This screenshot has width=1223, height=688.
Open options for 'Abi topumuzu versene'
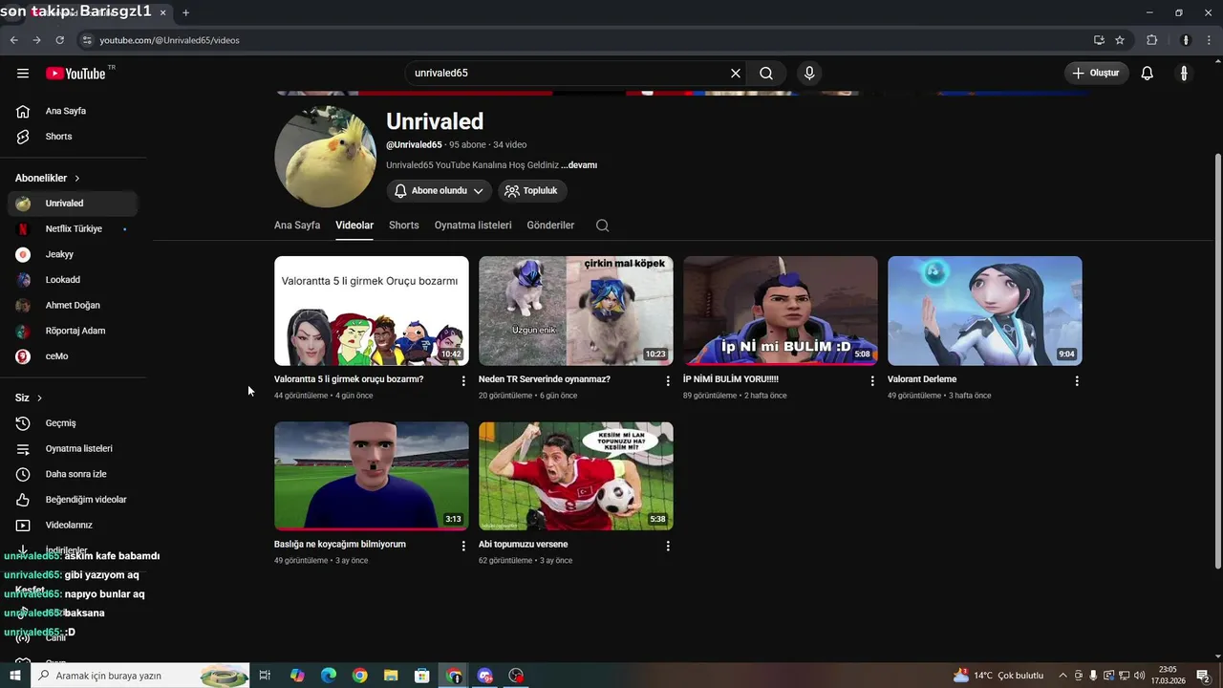click(x=668, y=547)
